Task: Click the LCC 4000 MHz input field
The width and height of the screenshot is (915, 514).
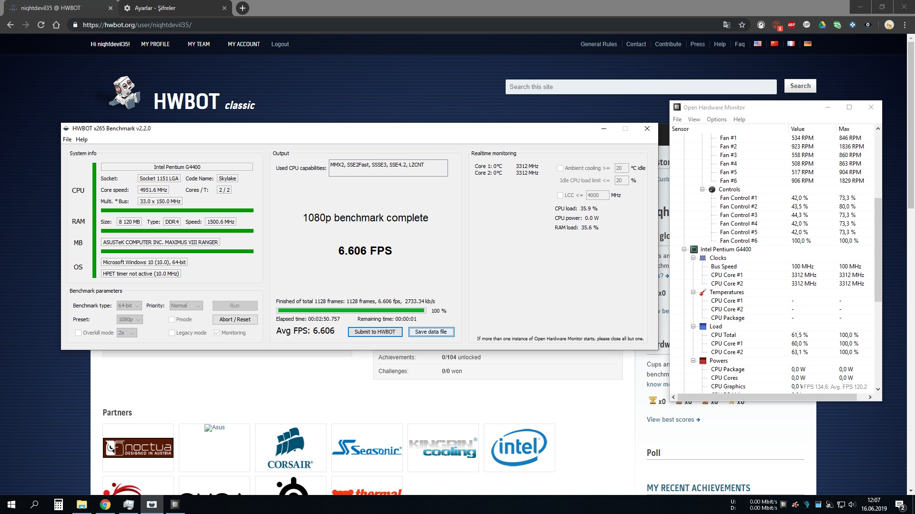Action: click(597, 195)
